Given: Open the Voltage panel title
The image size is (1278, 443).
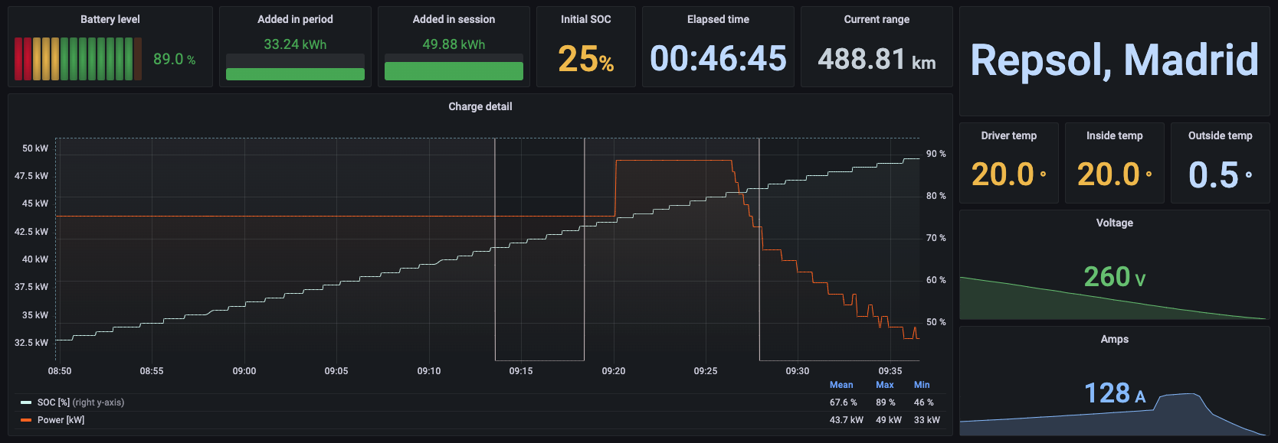Looking at the screenshot, I should [x=1114, y=223].
